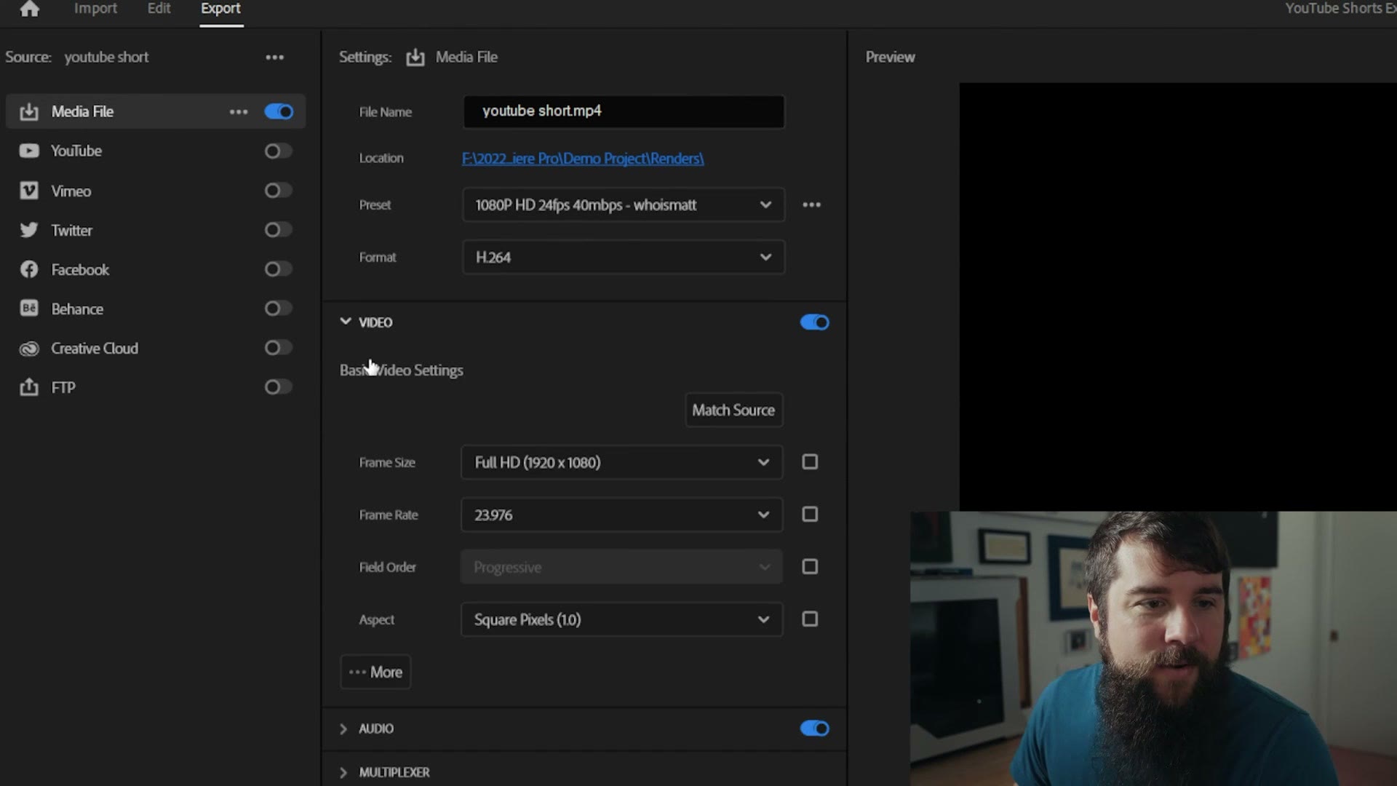
Task: Select the FTP destination label
Action: (63, 387)
